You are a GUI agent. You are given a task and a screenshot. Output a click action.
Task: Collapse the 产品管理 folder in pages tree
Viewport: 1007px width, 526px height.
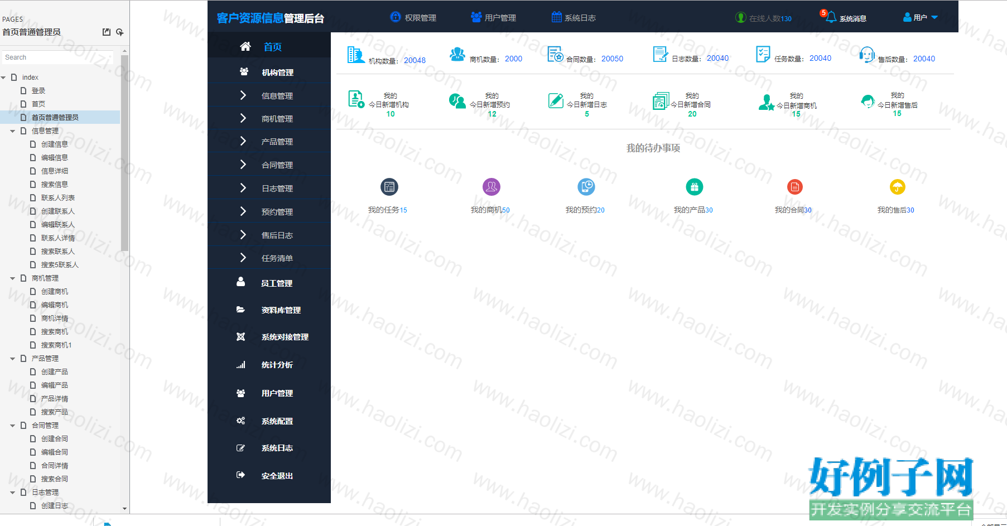pos(13,359)
